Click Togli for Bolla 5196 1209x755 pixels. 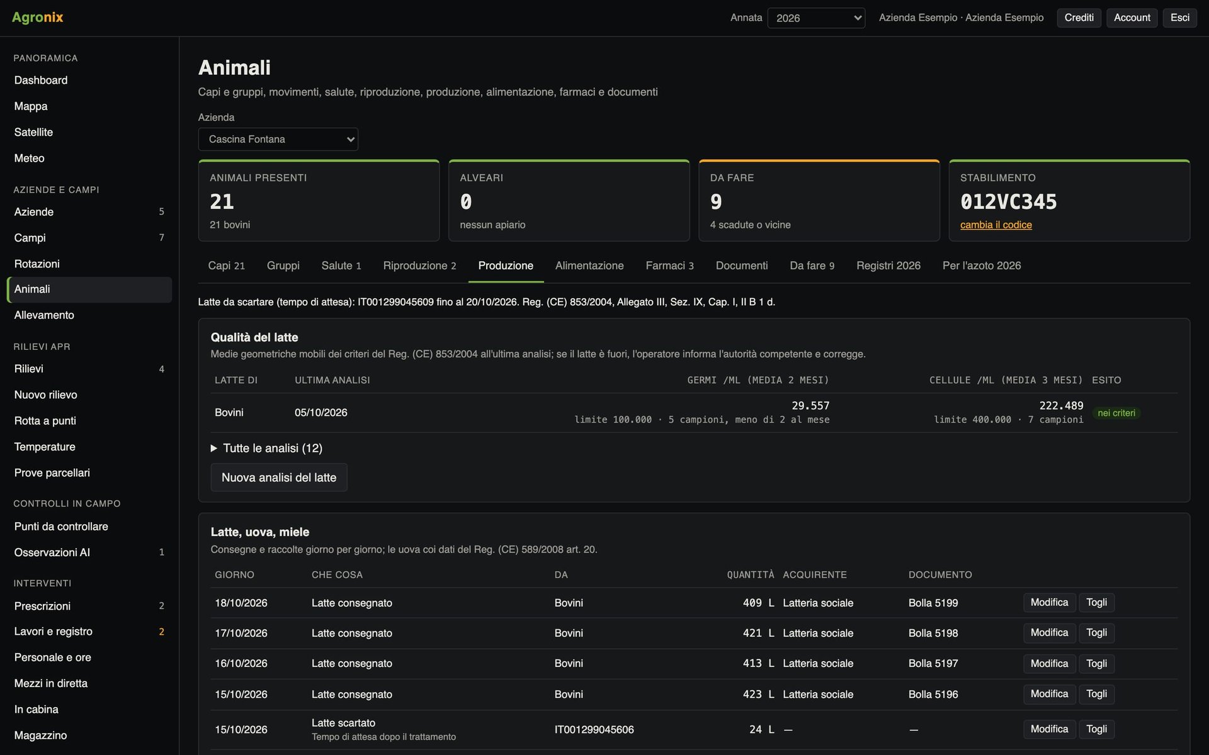tap(1096, 694)
